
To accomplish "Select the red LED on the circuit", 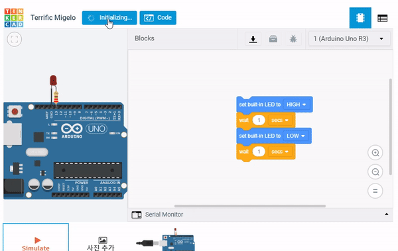I will [53, 80].
